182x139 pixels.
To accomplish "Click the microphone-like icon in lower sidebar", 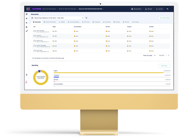I will [x=27, y=75].
